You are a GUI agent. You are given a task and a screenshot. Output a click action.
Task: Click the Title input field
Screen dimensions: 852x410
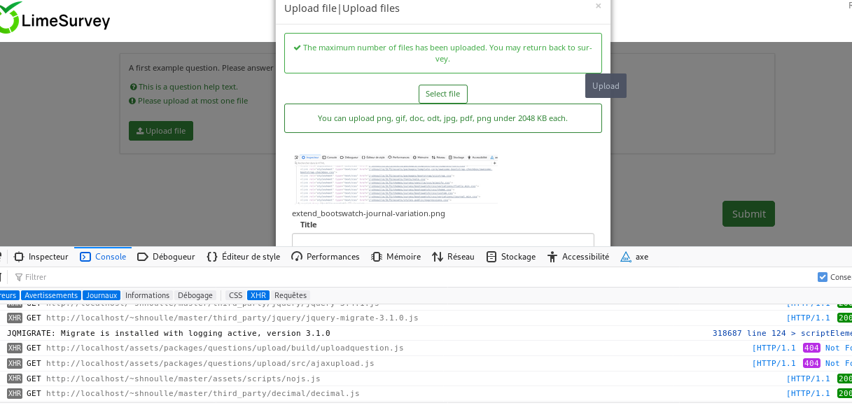tap(442, 240)
